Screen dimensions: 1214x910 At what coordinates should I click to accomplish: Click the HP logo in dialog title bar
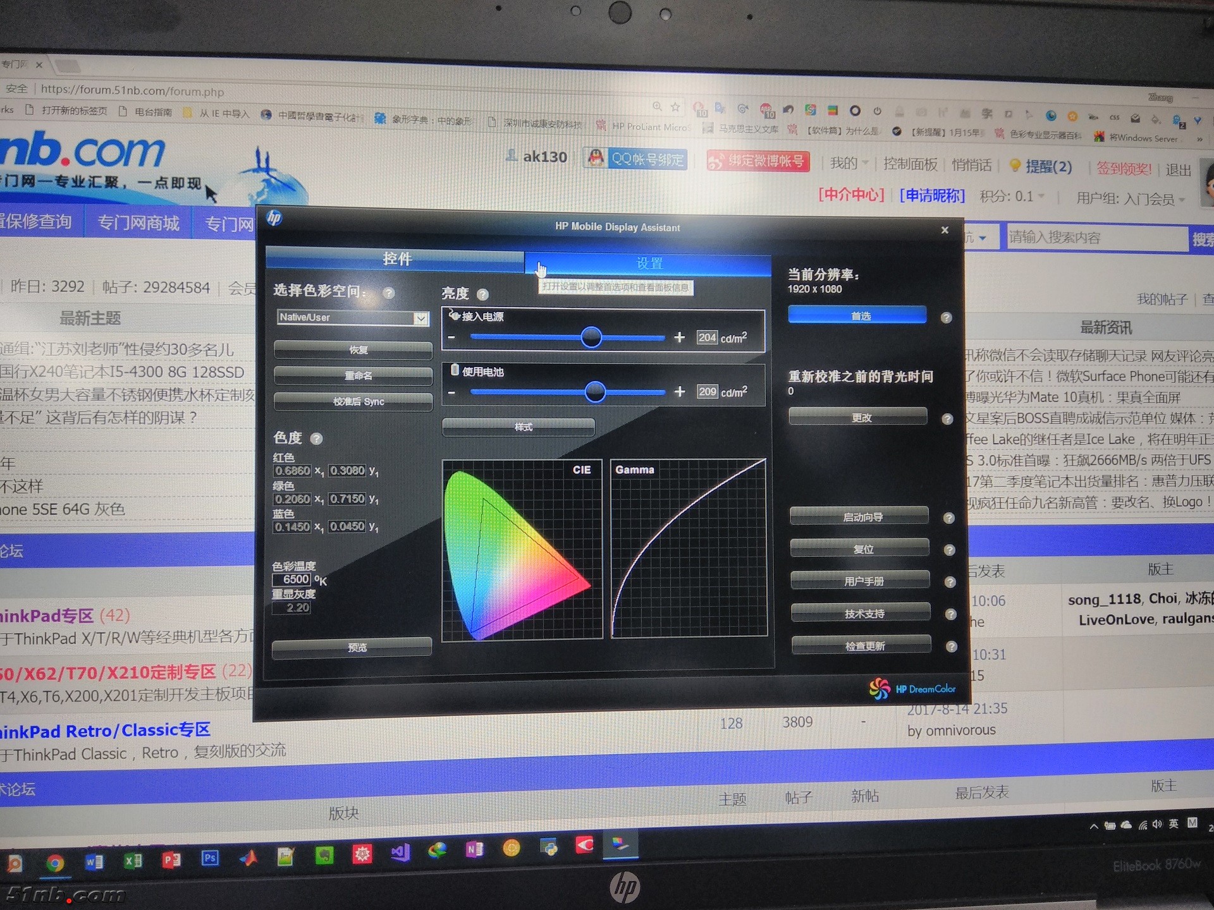pos(274,218)
